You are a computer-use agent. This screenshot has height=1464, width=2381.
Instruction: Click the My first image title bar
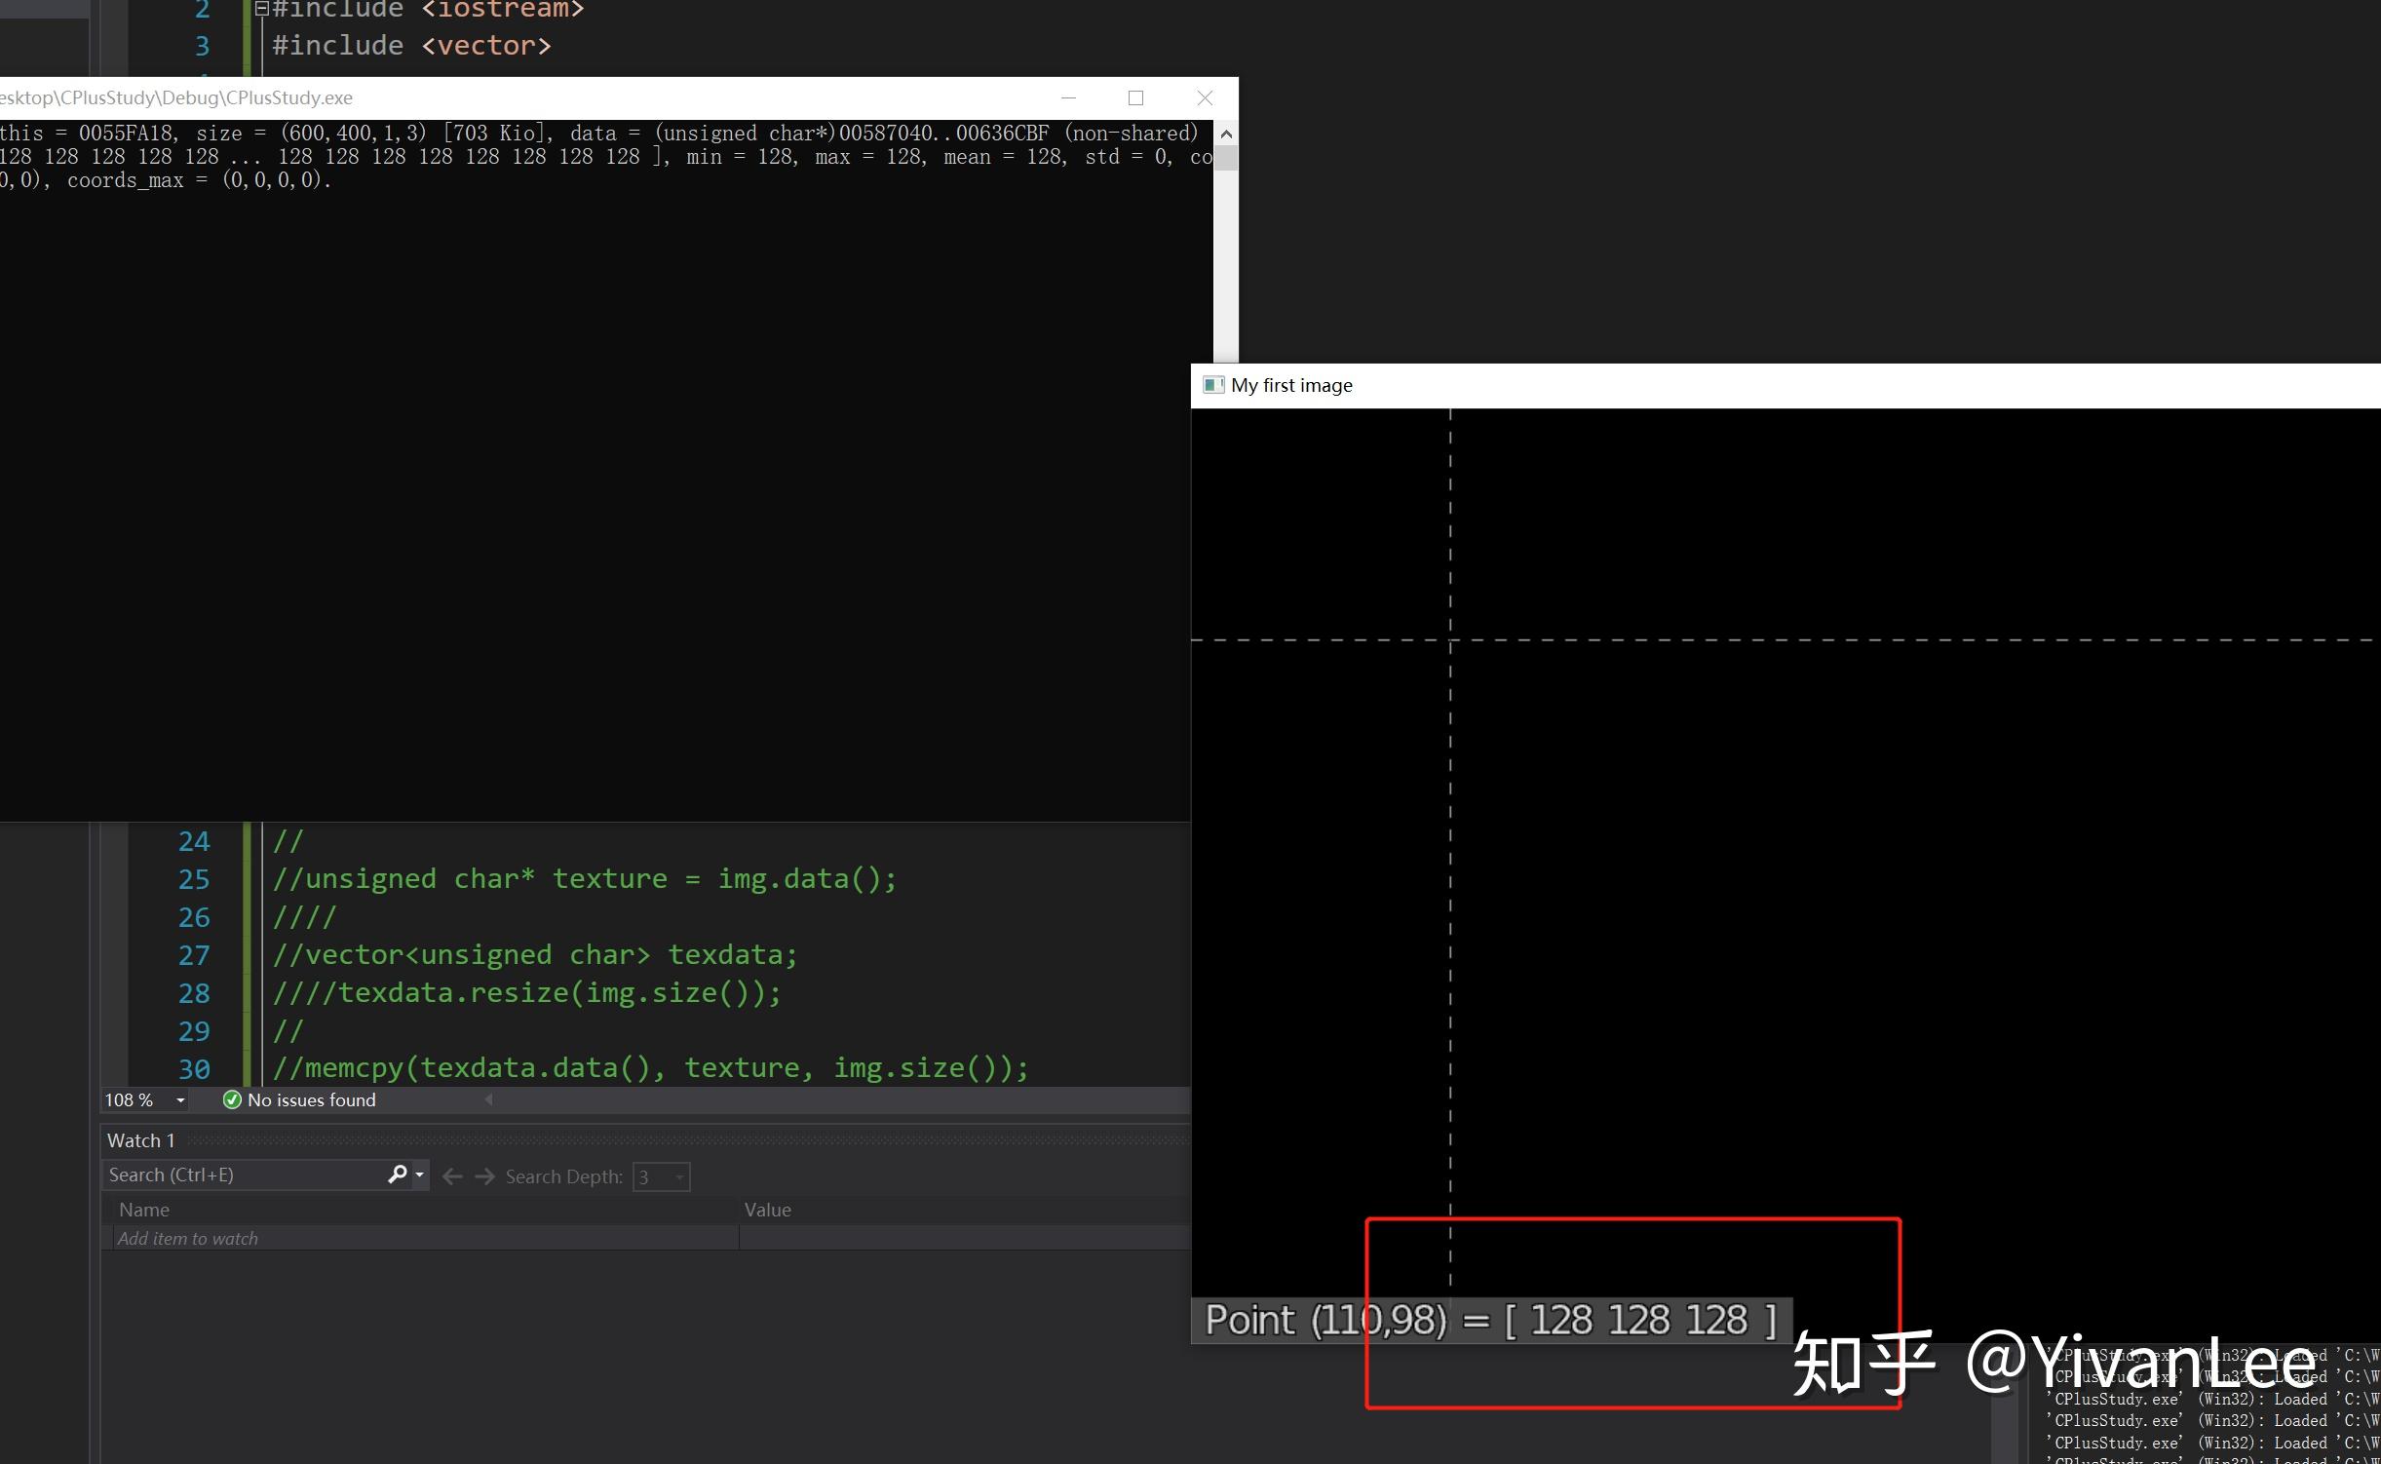[1786, 385]
